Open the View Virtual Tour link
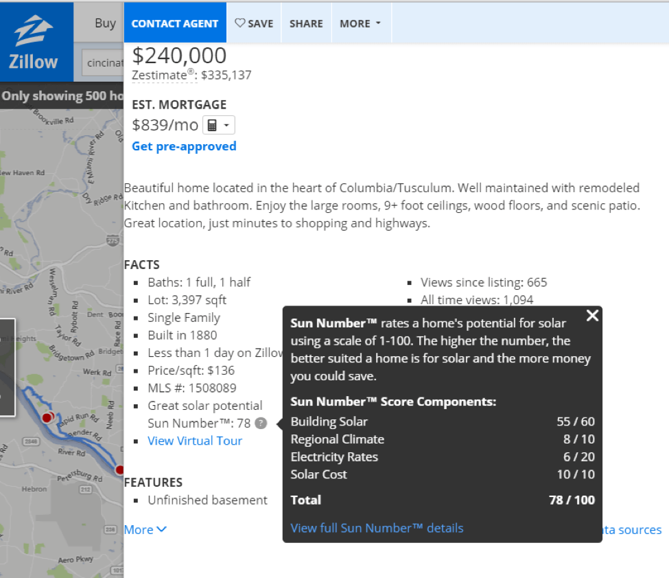The image size is (669, 578). pos(195,441)
